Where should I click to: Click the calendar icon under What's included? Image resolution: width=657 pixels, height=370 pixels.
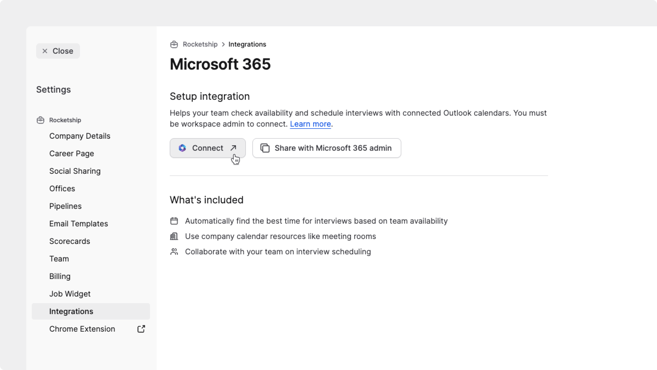(174, 221)
